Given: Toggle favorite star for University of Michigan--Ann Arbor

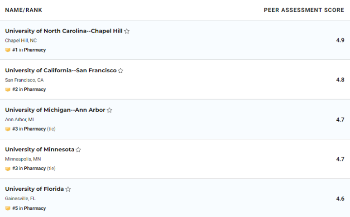Looking at the screenshot, I should click(109, 110).
